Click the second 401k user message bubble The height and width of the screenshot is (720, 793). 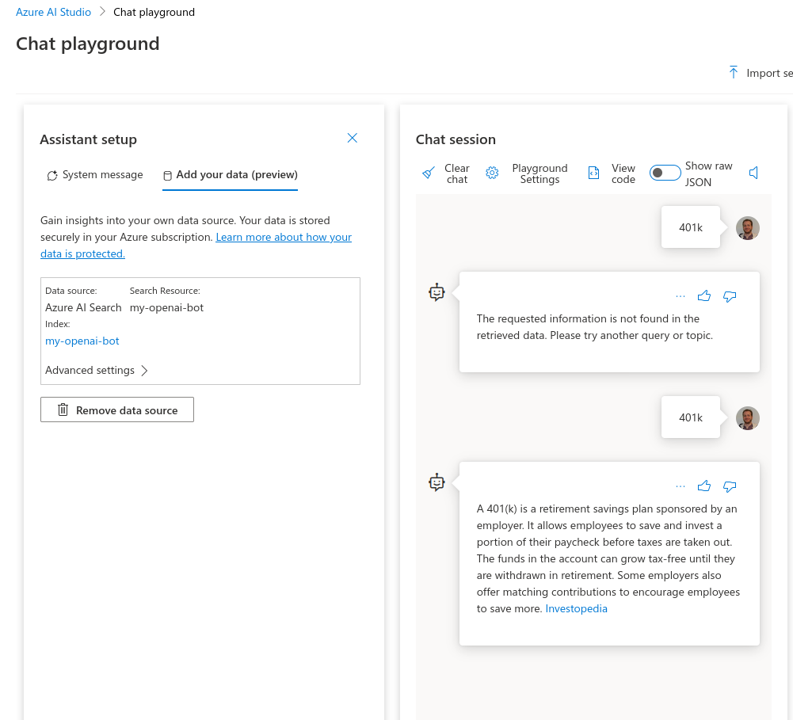(690, 417)
